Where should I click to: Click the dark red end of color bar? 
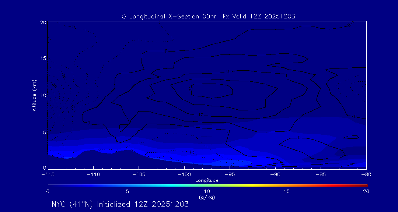click(x=365, y=185)
